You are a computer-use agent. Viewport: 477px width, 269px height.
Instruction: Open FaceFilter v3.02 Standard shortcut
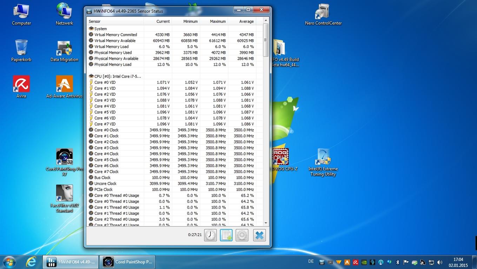64,199
